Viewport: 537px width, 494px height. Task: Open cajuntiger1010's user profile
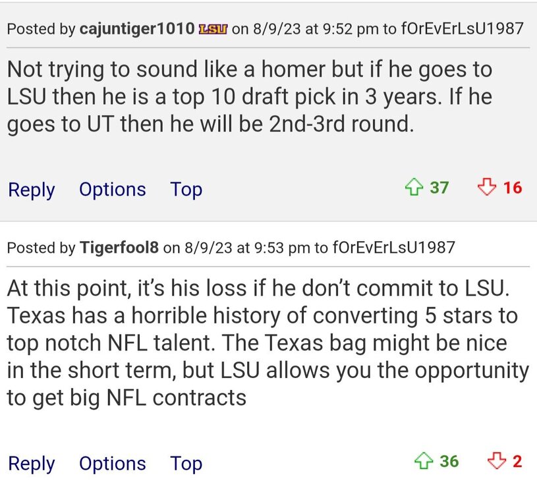[x=136, y=29]
